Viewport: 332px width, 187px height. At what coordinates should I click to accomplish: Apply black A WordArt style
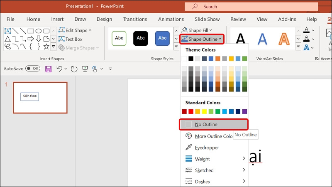click(x=241, y=39)
